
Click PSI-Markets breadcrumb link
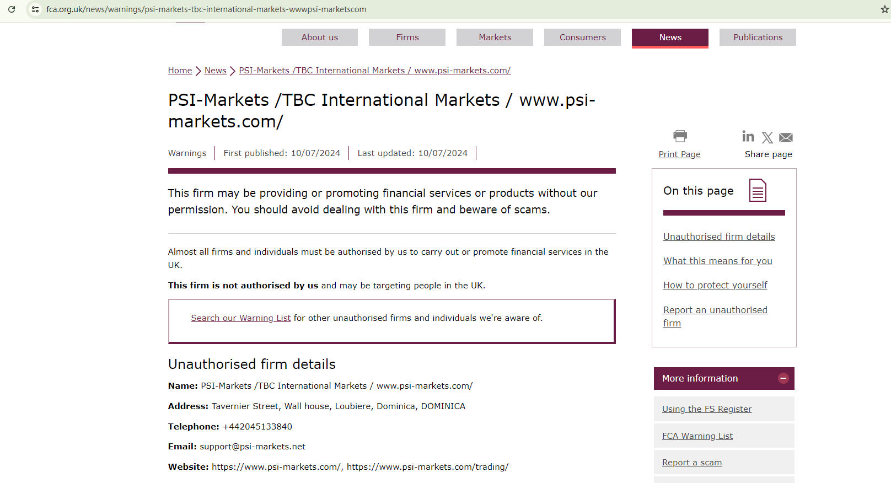[x=375, y=71]
